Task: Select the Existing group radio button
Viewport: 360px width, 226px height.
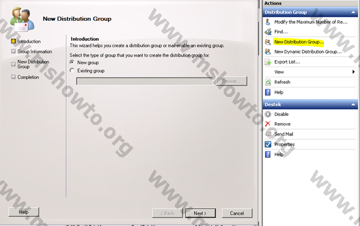Action: 72,70
